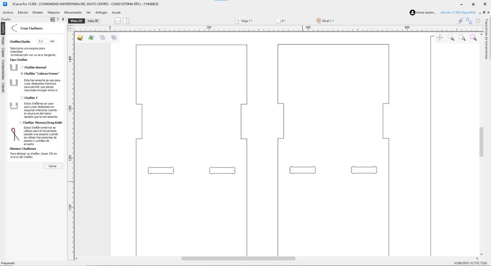Open the Hojas side tab

point(3,40)
